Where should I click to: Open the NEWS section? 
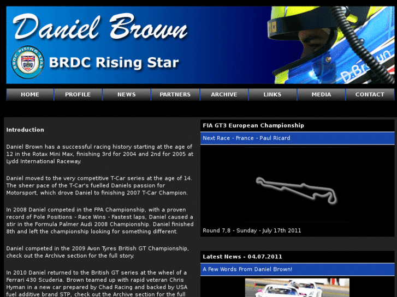[127, 94]
